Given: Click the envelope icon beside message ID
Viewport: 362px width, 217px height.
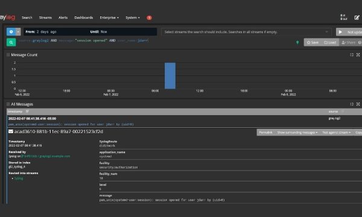Looking at the screenshot, I should (11, 131).
